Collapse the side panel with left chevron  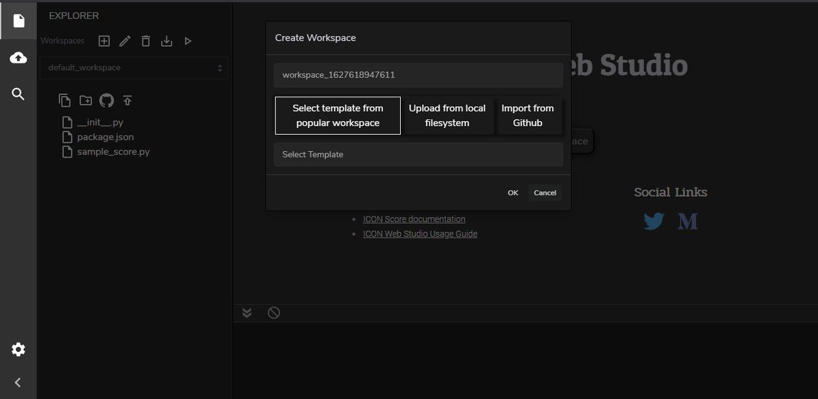coord(18,383)
